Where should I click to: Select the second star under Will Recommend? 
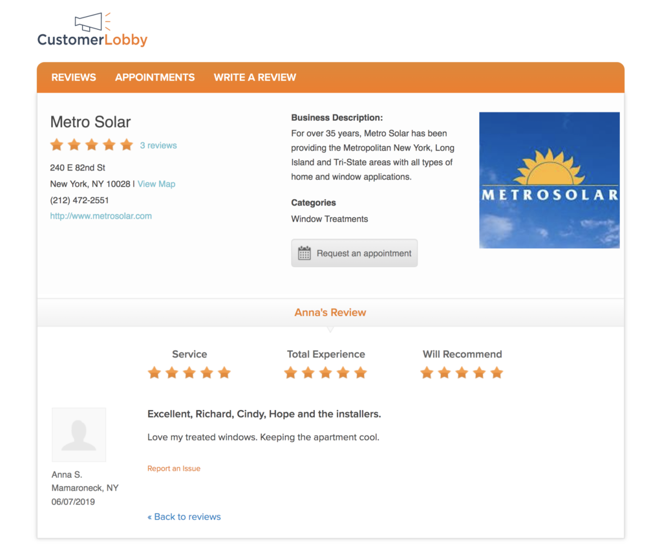(x=444, y=372)
